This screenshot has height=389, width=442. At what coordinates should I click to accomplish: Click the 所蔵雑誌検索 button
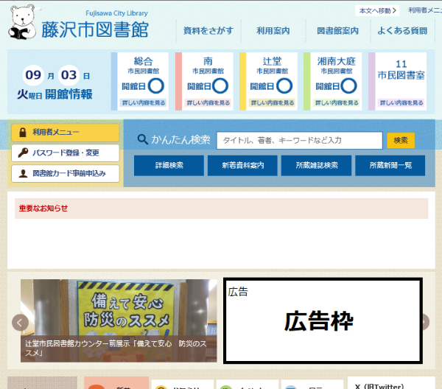[316, 166]
